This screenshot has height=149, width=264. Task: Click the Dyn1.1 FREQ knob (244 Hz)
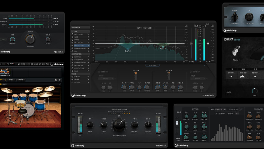132,87
